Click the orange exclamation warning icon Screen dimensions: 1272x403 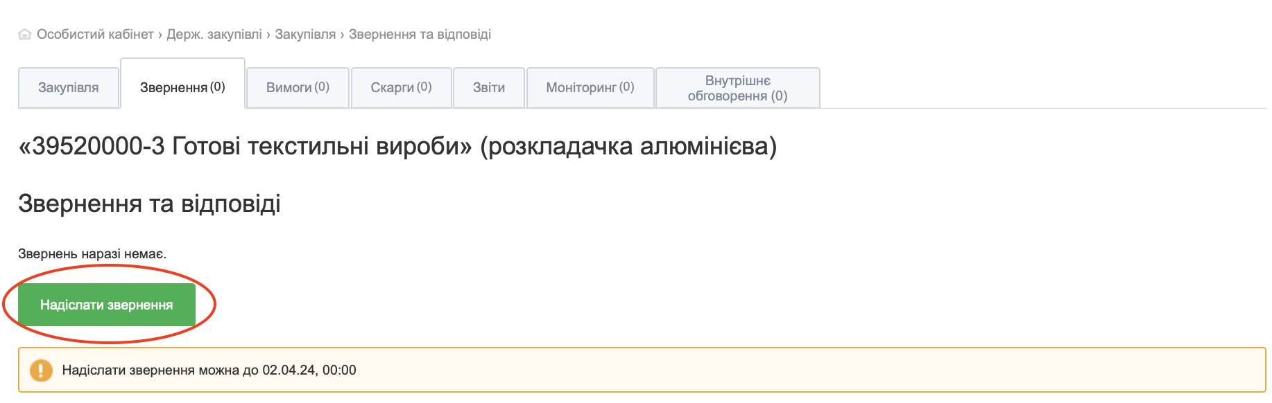point(41,370)
